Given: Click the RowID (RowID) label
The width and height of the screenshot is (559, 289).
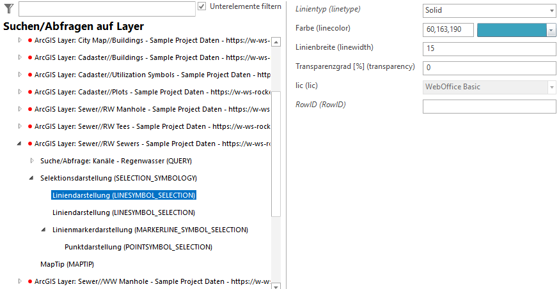Looking at the screenshot, I should 320,105.
